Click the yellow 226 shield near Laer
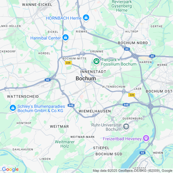The height and width of the screenshot is (173, 173). coord(132,95)
